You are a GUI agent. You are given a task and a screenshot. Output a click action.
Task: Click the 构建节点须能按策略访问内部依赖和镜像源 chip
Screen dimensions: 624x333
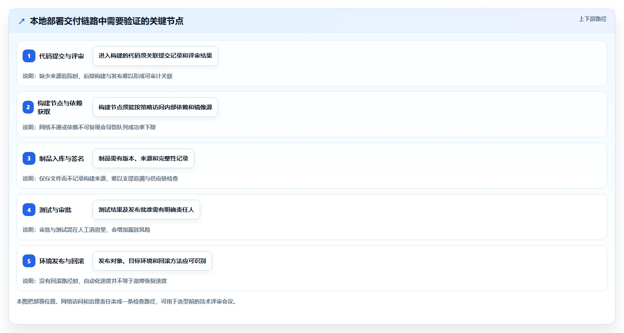point(155,107)
